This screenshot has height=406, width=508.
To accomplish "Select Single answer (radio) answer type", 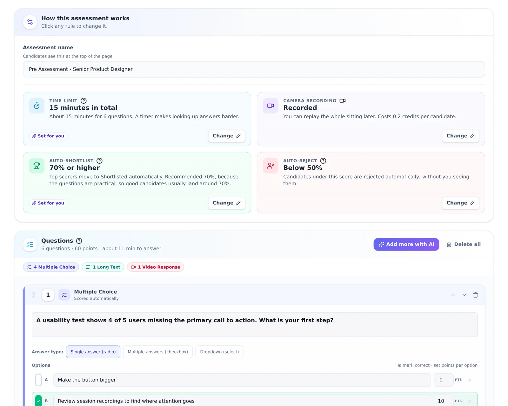I will tap(93, 352).
